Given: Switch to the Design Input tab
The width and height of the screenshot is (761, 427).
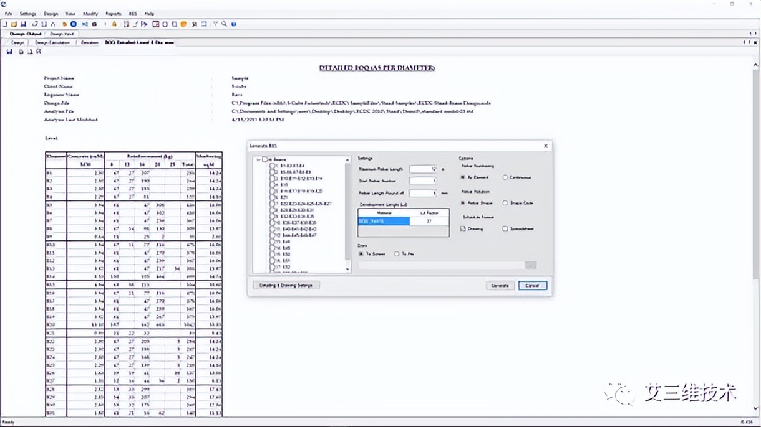Looking at the screenshot, I should [x=62, y=34].
